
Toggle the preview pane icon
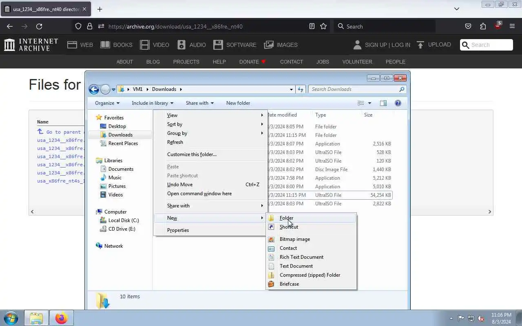point(383,103)
